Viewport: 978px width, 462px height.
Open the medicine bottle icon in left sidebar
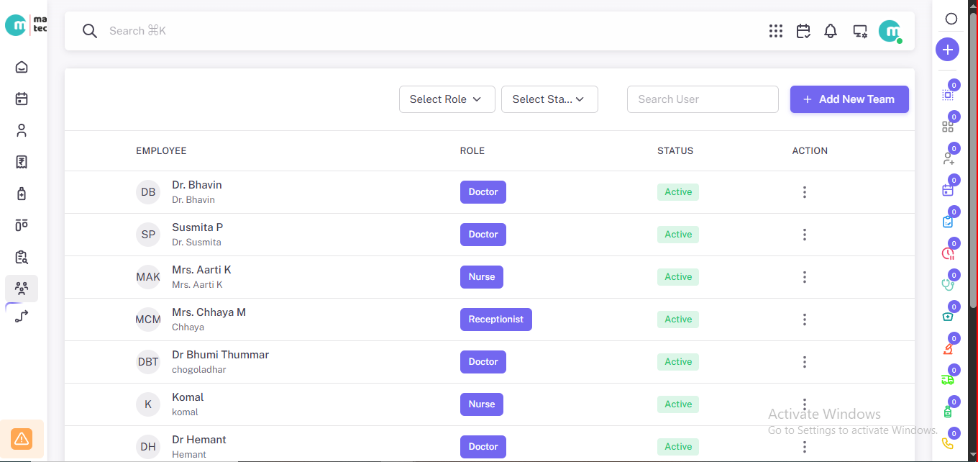22,194
